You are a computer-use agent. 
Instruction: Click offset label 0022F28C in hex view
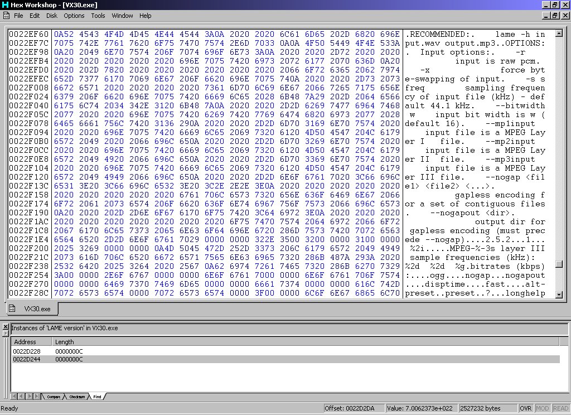coord(29,293)
